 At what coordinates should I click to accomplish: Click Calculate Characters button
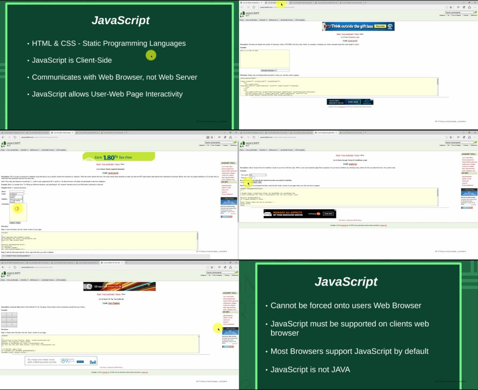[x=268, y=70]
